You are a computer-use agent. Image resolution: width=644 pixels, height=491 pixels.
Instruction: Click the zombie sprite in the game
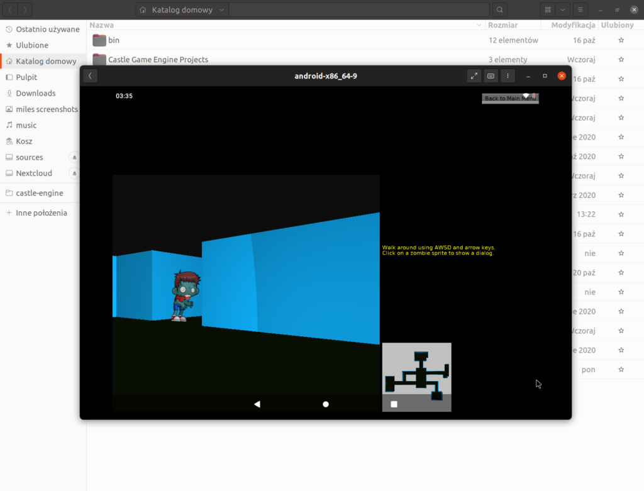point(186,295)
